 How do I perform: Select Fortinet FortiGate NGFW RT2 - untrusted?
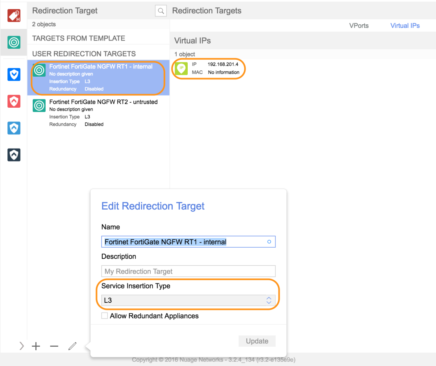(x=98, y=113)
